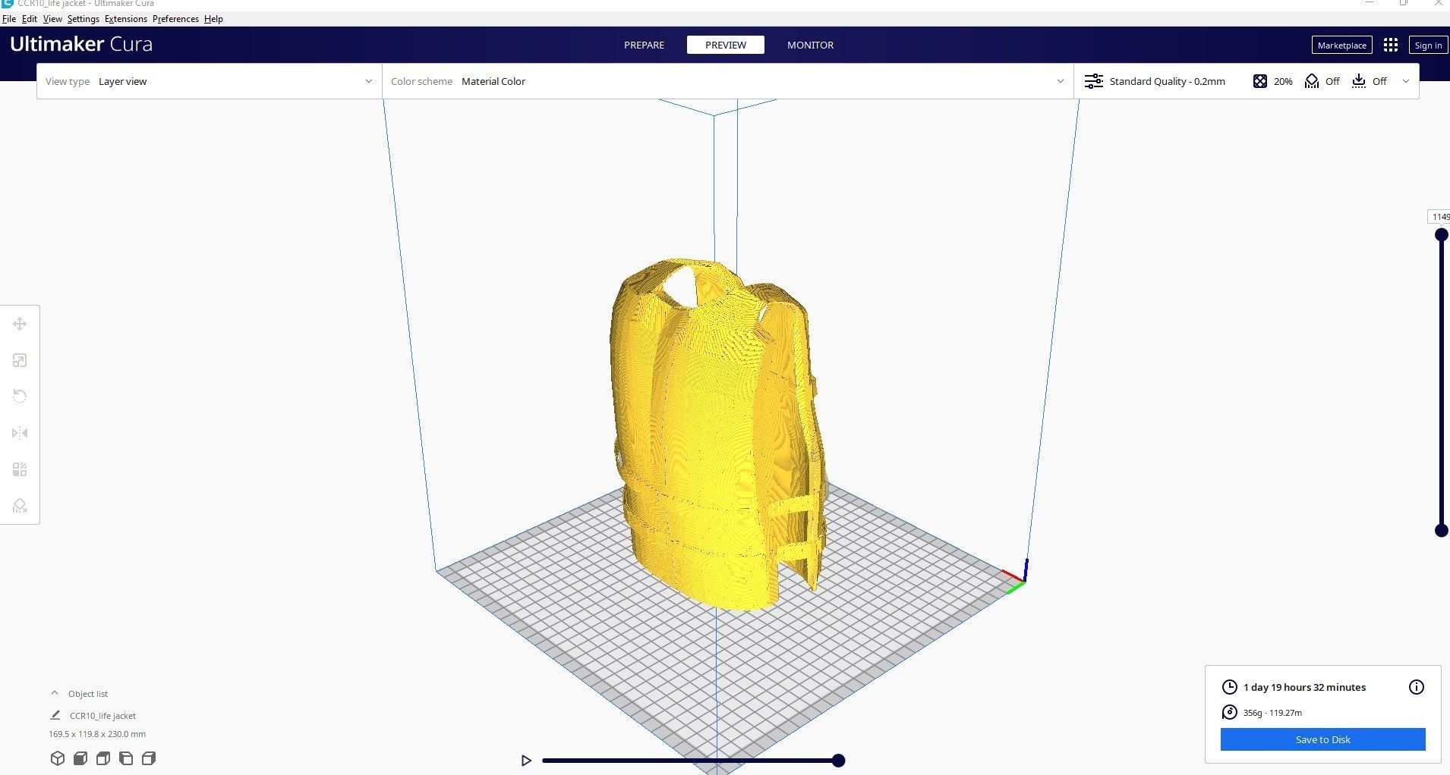Select the Rotate tool in left toolbar
The height and width of the screenshot is (775, 1450).
click(20, 397)
